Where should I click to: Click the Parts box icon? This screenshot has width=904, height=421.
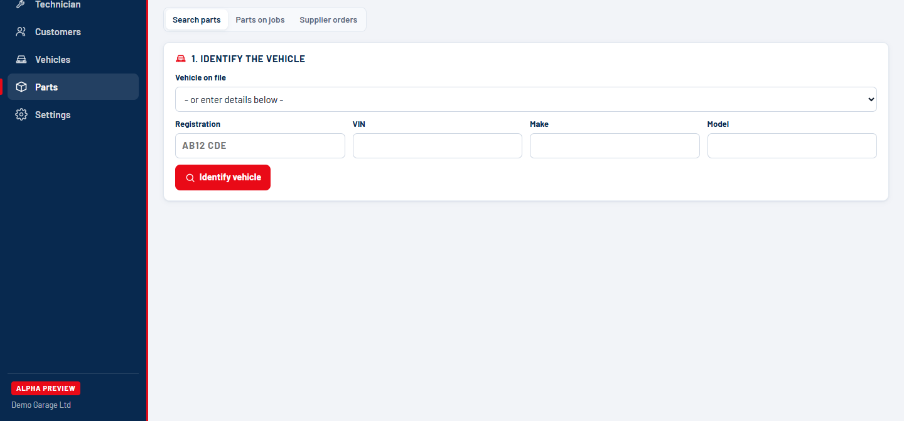pyautogui.click(x=21, y=87)
